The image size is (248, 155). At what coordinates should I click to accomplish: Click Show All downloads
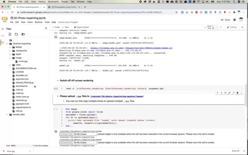click(236, 151)
